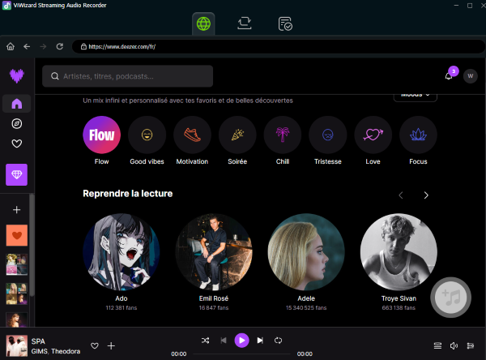Click the Deezer purple heart logo
The image size is (486, 360).
pos(17,75)
